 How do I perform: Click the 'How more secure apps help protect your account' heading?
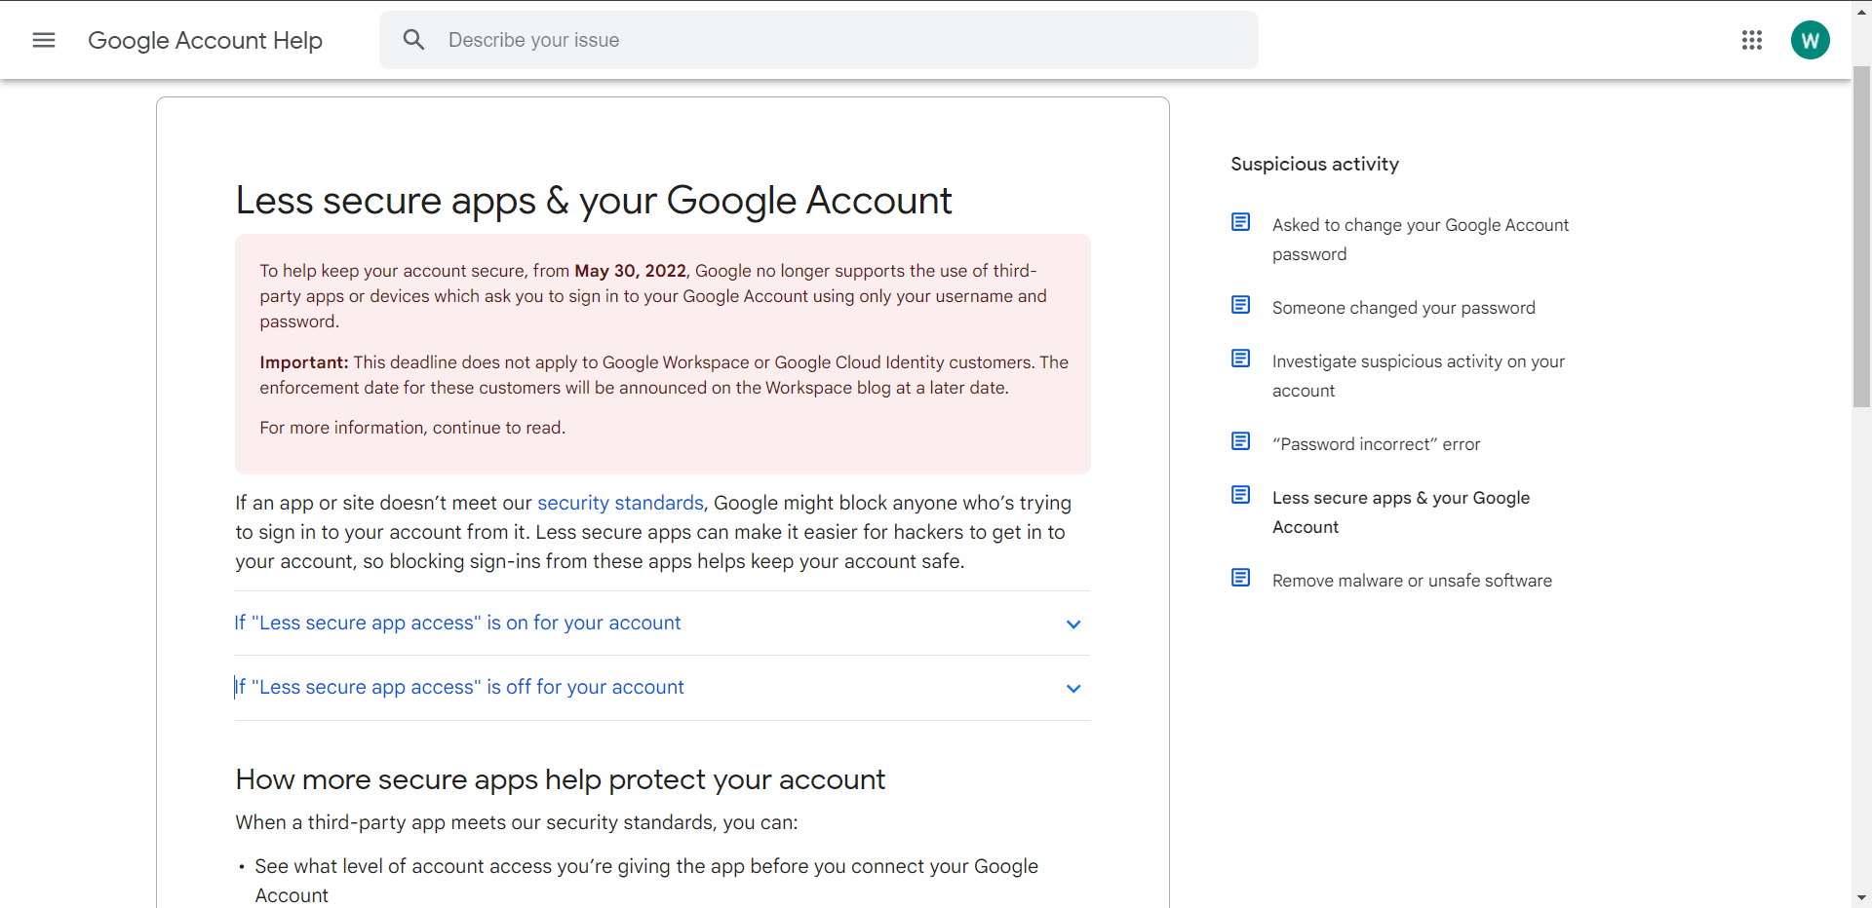pyautogui.click(x=561, y=779)
